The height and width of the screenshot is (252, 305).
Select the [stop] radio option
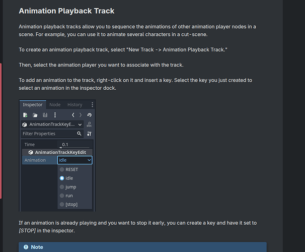point(62,204)
